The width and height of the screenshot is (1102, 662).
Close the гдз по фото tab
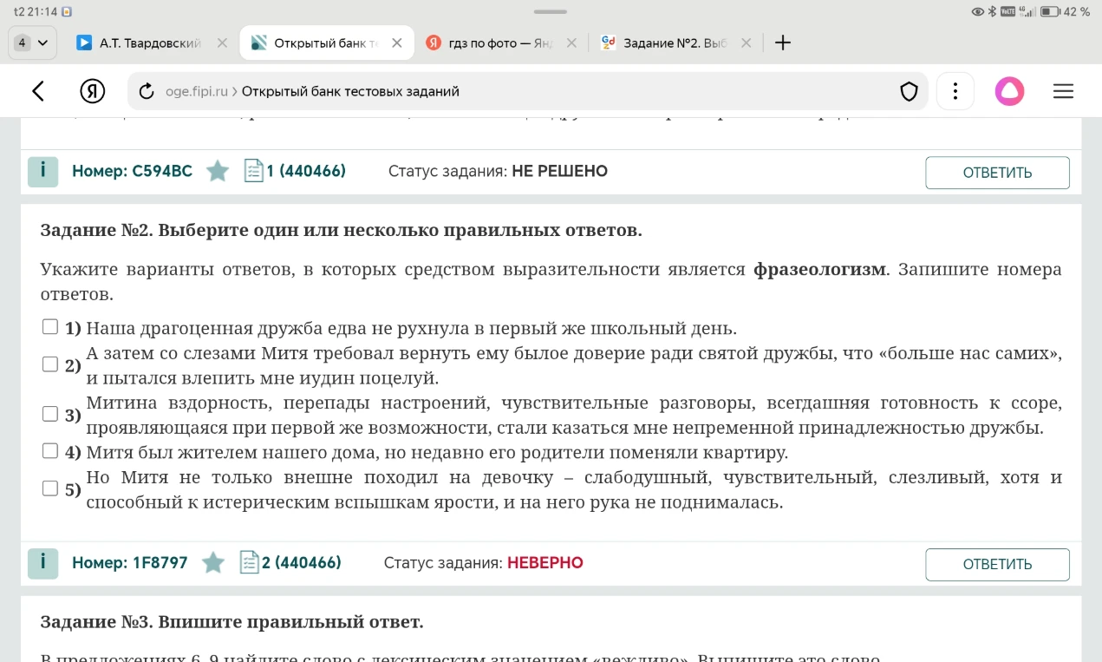click(571, 43)
